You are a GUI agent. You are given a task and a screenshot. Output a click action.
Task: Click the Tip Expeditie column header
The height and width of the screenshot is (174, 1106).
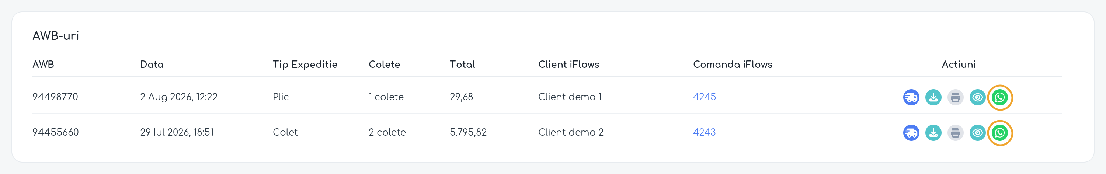(305, 65)
